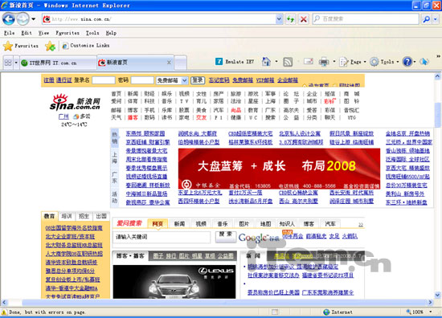Click the status bar warning icon
Viewport: 442px width, 318px height.
click(x=4, y=312)
